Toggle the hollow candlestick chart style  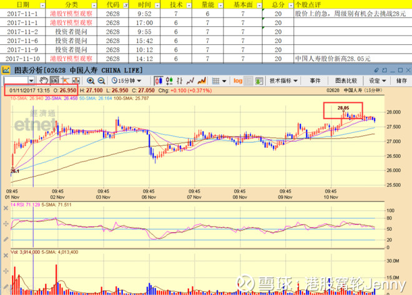[x=169, y=80]
